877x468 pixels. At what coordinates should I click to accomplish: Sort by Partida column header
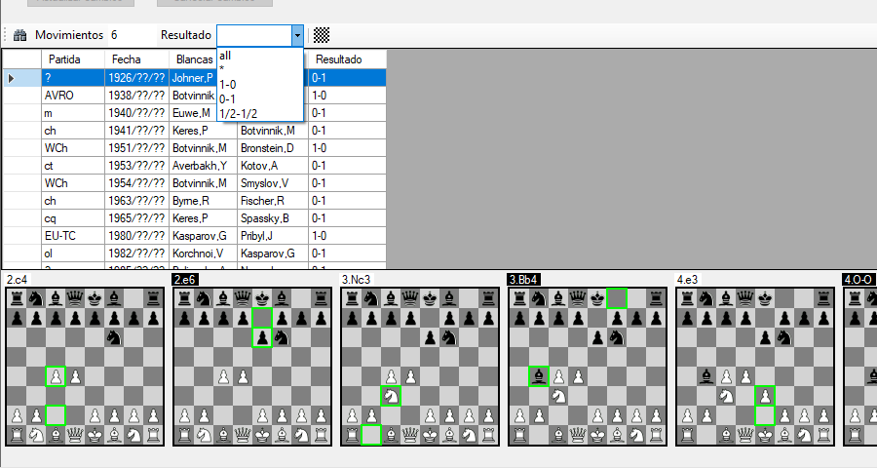point(73,59)
